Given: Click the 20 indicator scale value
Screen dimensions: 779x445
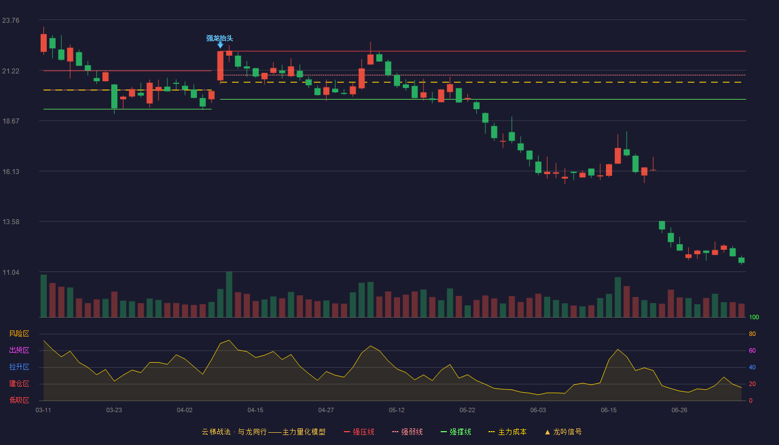Looking at the screenshot, I should pyautogui.click(x=752, y=384).
